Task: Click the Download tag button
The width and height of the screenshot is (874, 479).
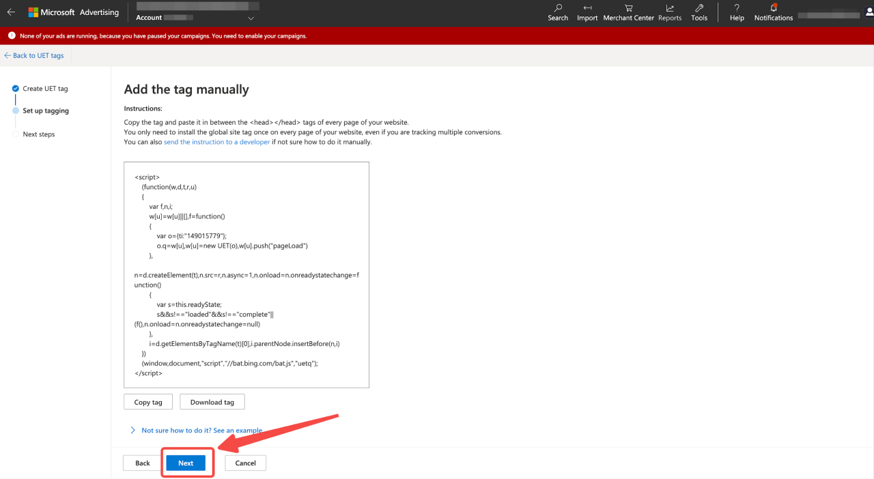Action: point(212,402)
